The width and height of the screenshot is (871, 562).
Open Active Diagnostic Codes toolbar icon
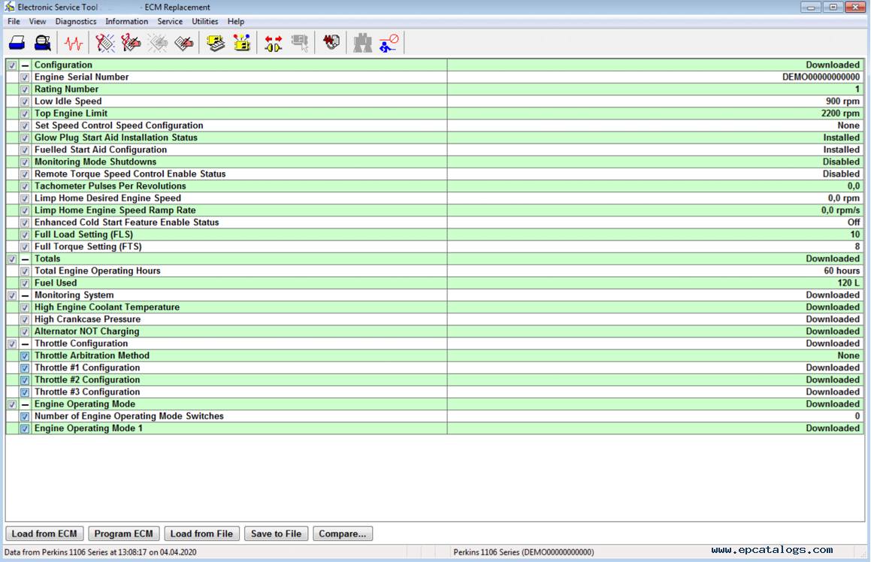point(105,43)
